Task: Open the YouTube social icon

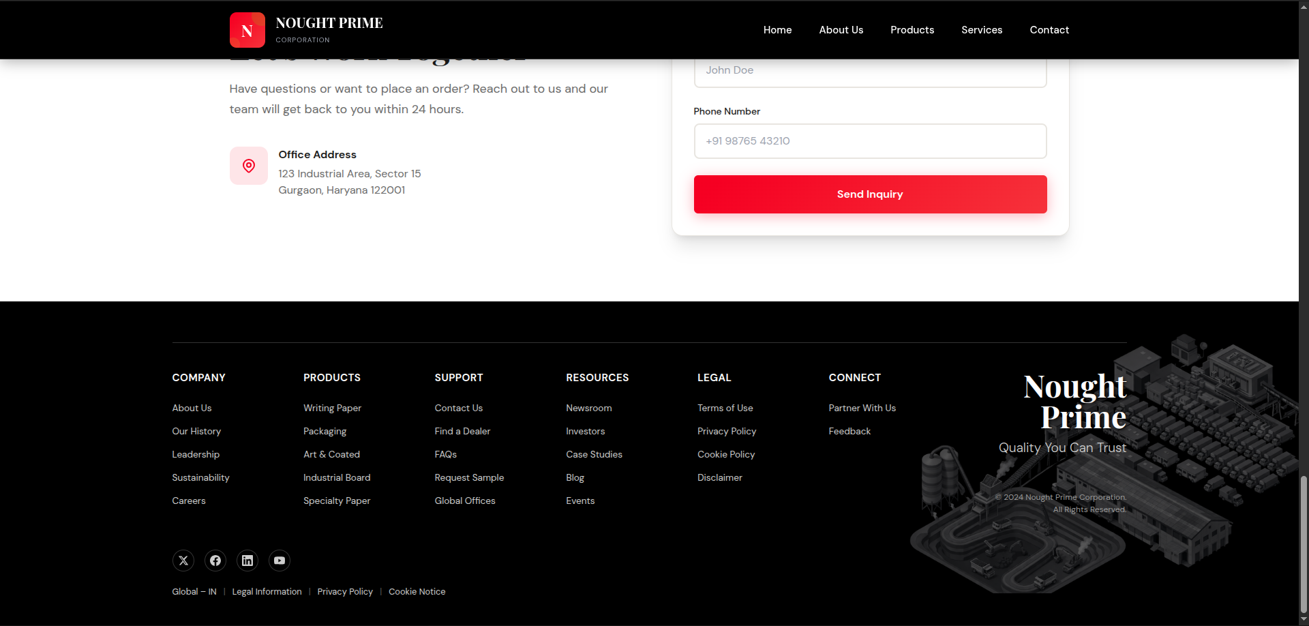Action: click(x=280, y=561)
